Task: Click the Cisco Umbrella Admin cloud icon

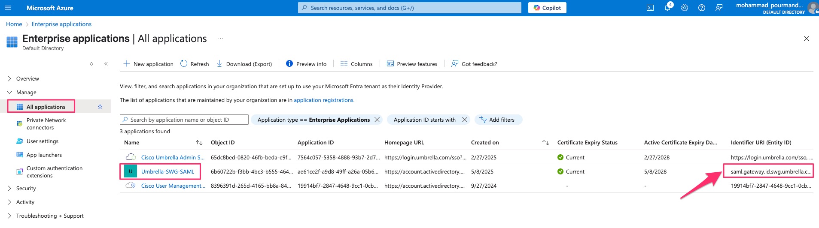Action: tap(131, 157)
